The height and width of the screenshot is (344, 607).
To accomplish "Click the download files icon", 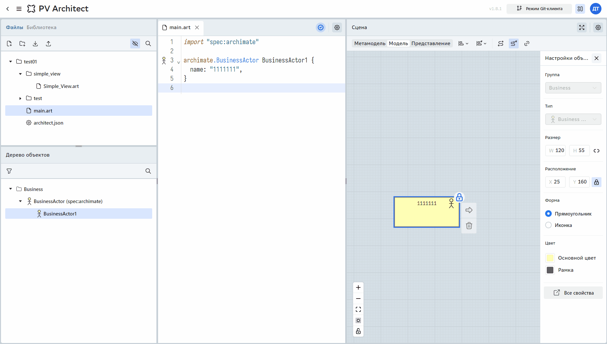I will (x=35, y=43).
